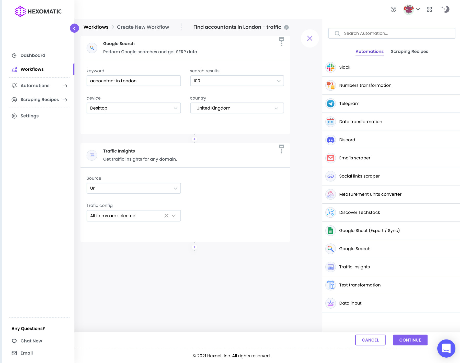Select Google Search icon in automations list

[x=331, y=249]
